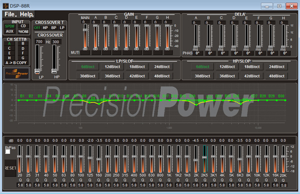Select LP slope 30dB/oct

(87, 76)
